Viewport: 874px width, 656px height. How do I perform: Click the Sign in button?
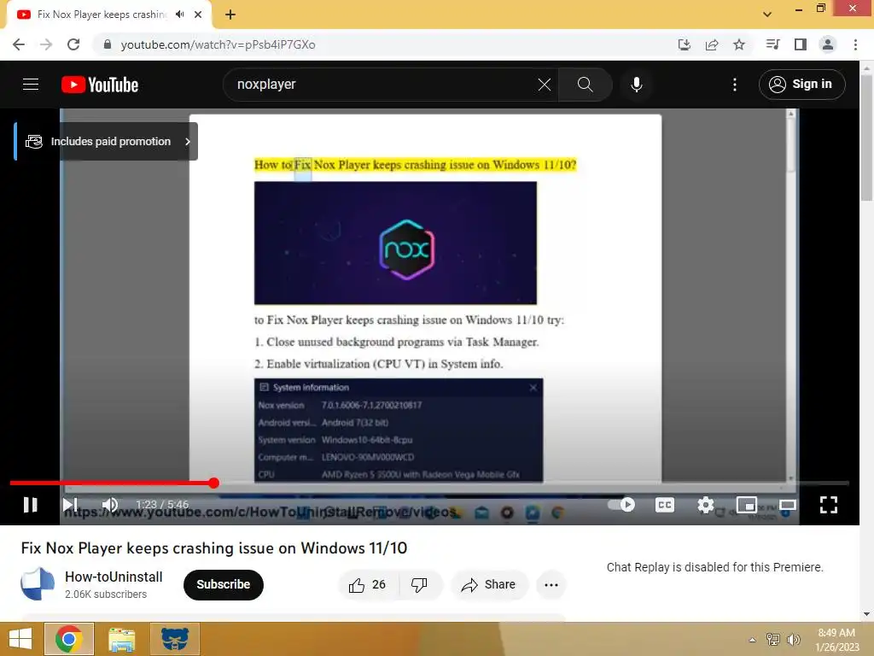[801, 85]
